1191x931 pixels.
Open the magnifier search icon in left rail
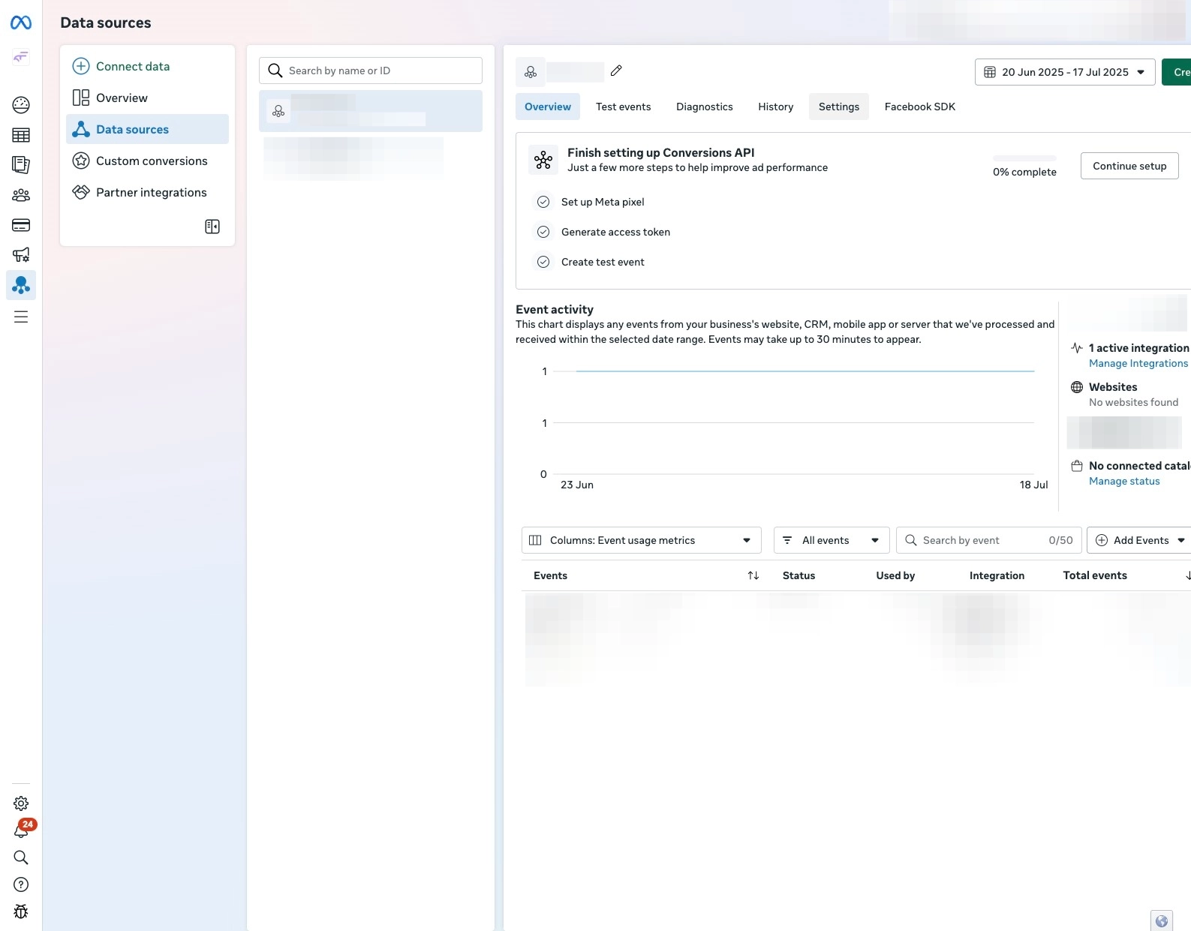(x=21, y=857)
